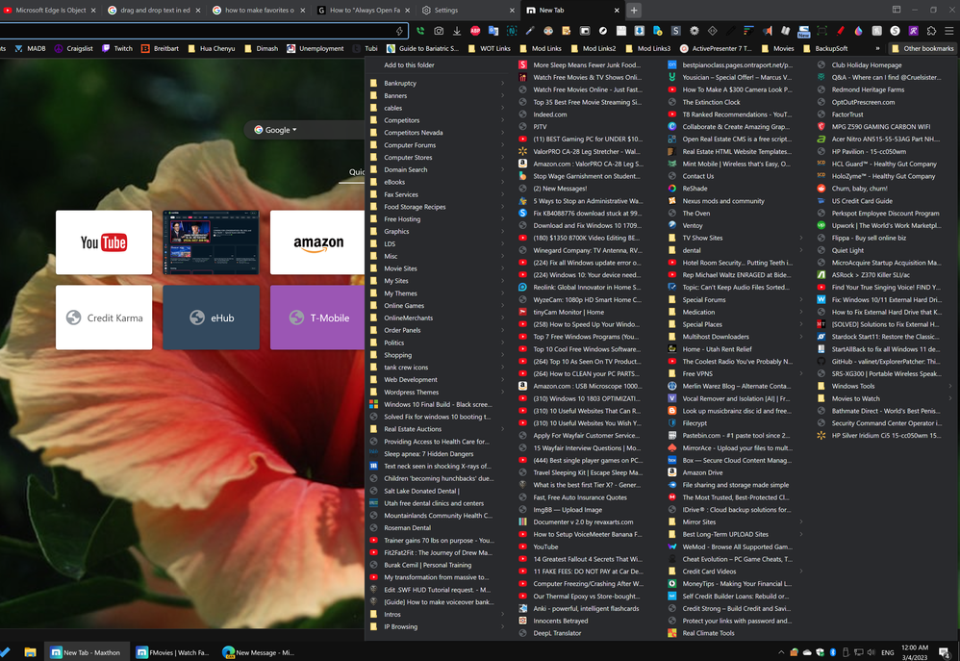The height and width of the screenshot is (661, 960).
Task: Open the Indeed.com bookmark
Action: pos(550,114)
